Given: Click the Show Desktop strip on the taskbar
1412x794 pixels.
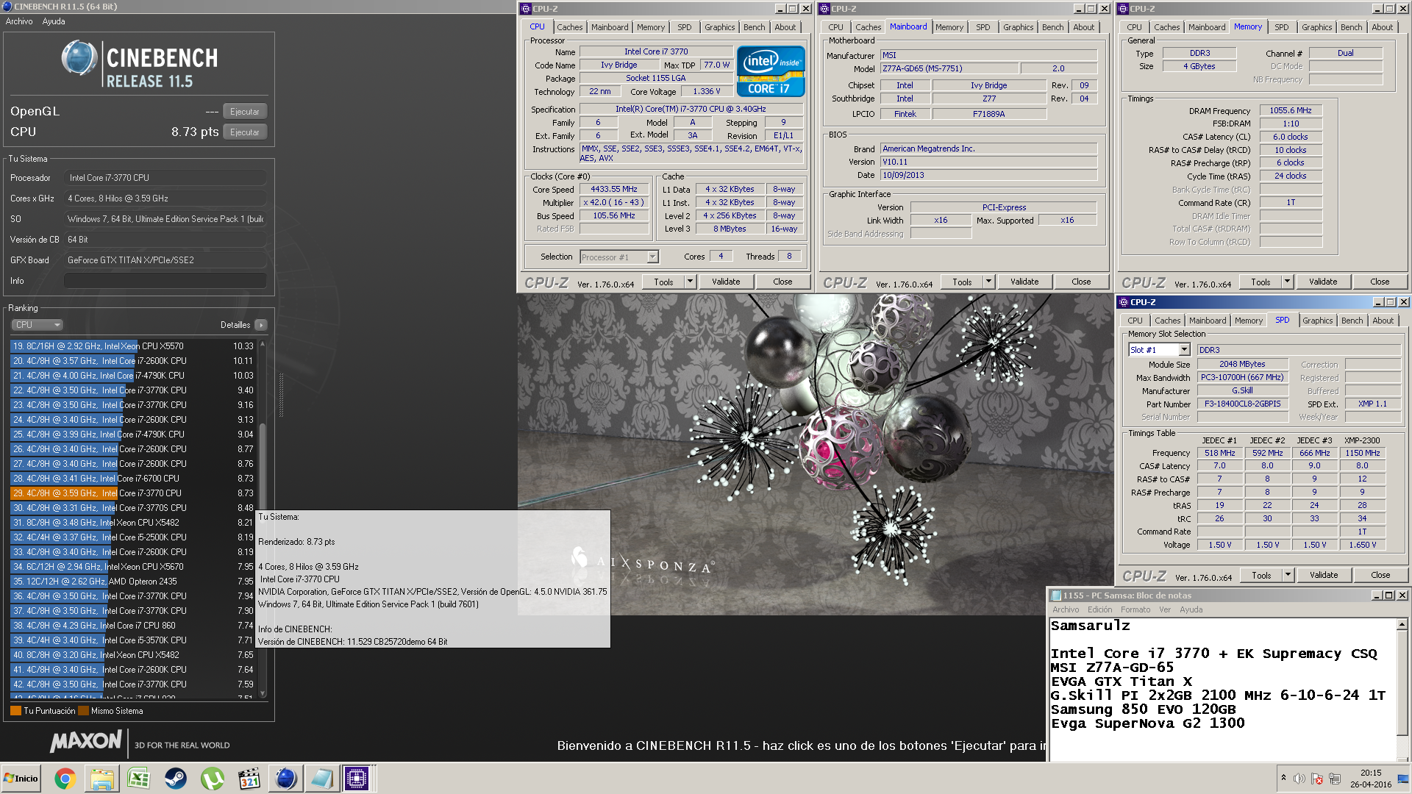Looking at the screenshot, I should [1403, 778].
